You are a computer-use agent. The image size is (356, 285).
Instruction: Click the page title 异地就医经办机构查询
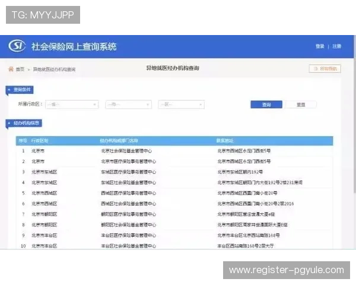point(173,68)
